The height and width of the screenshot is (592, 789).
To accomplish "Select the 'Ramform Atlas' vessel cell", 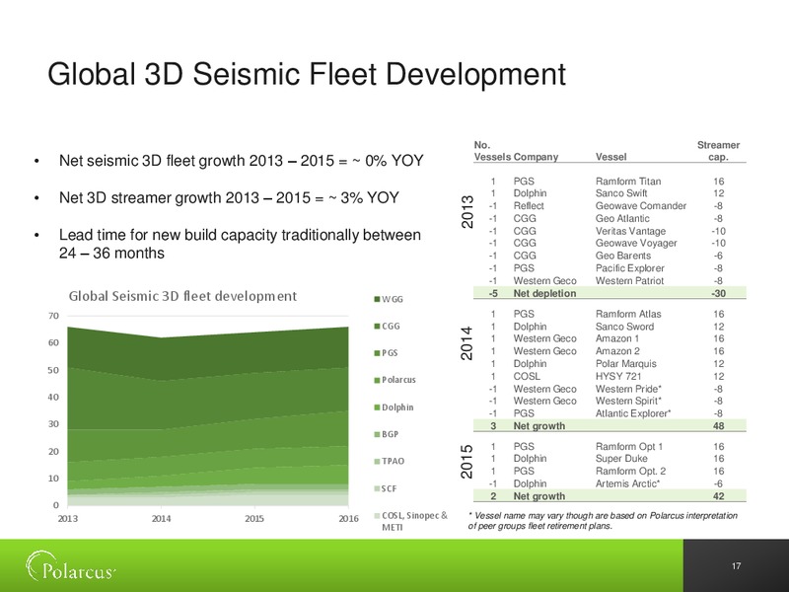I will [628, 314].
